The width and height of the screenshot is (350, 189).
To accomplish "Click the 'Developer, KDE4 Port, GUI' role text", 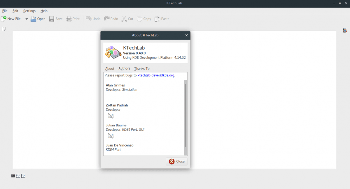I will 125,130.
